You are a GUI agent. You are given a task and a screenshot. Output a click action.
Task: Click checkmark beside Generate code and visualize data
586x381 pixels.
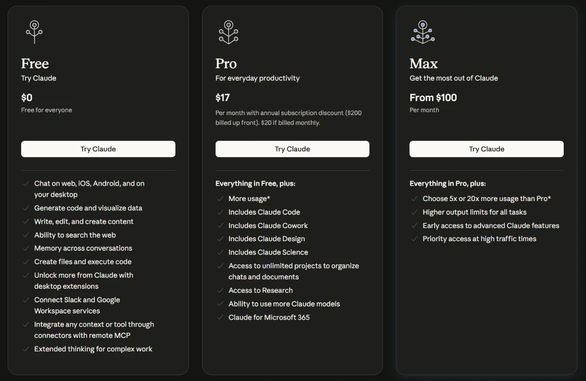tap(26, 208)
